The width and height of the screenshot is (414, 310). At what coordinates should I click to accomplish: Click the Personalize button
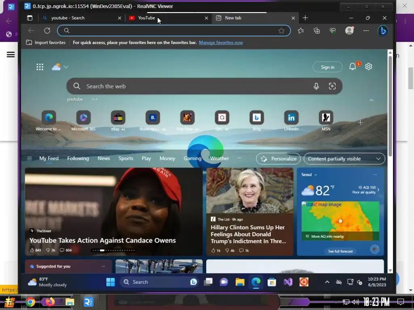[x=278, y=159]
